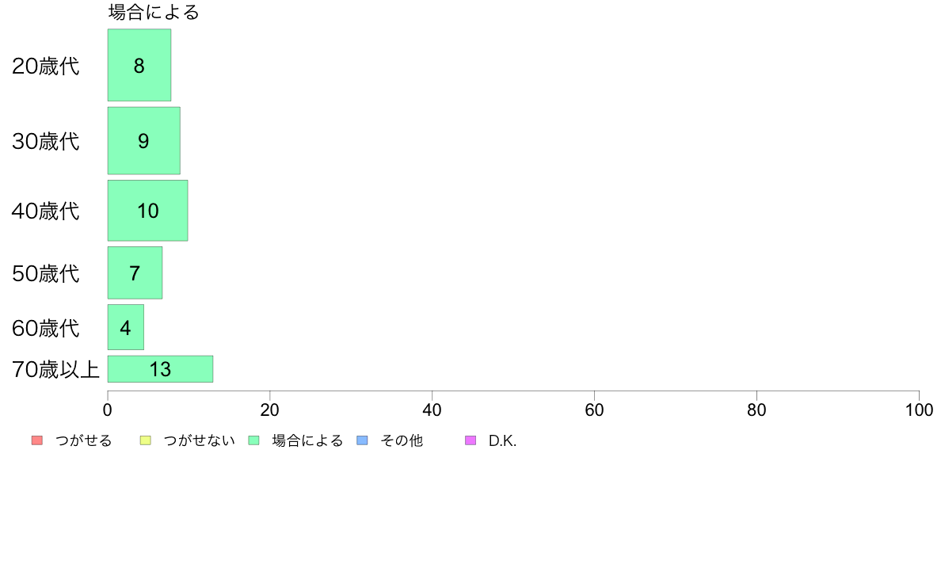Click the 100 tick label on axis
The width and height of the screenshot is (941, 583).
point(919,410)
